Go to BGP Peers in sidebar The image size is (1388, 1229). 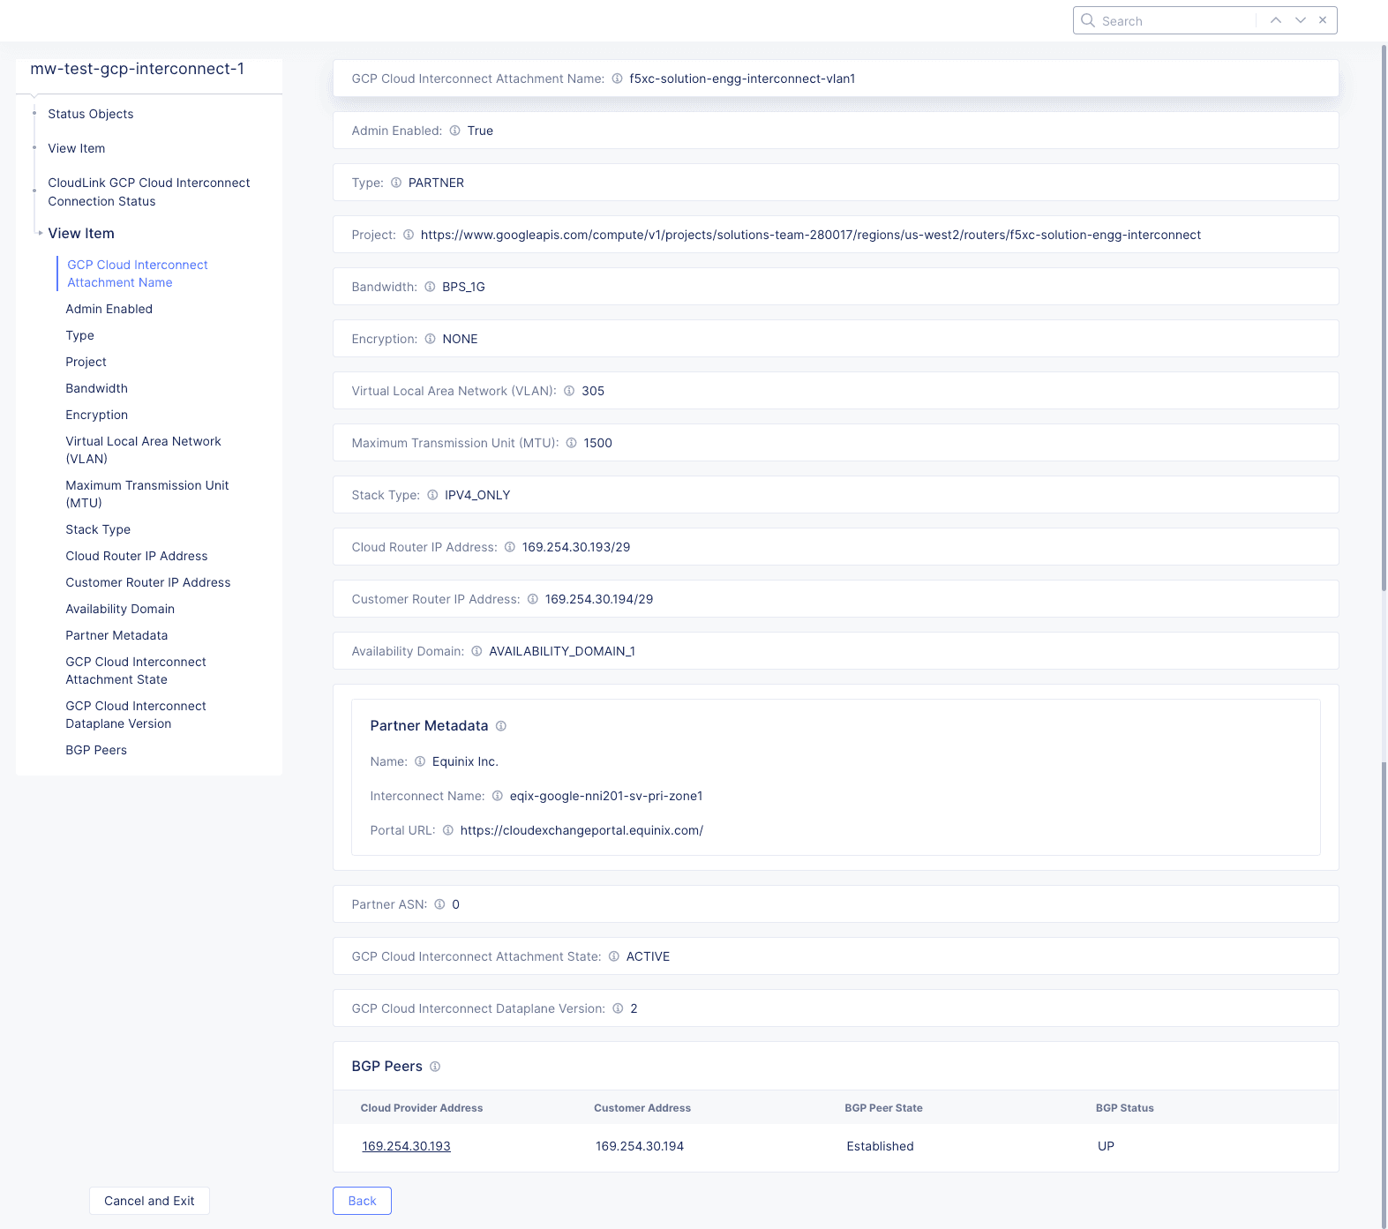point(96,750)
